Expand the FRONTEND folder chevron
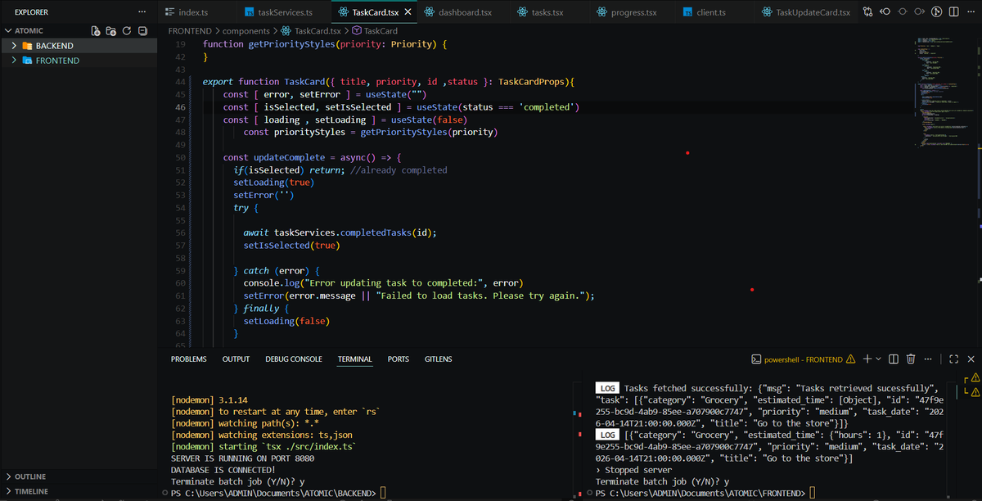This screenshot has height=501, width=982. [x=15, y=61]
